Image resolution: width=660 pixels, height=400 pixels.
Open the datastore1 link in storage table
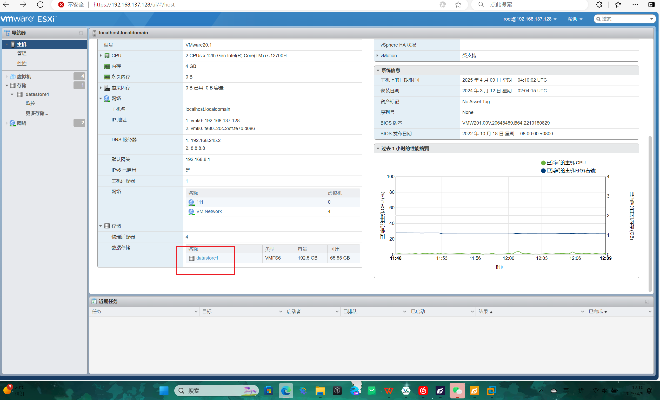point(207,258)
